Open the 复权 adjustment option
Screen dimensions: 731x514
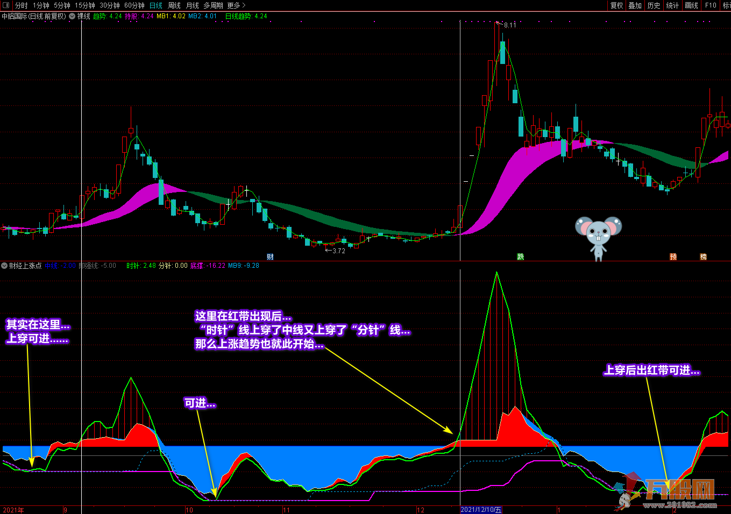tap(616, 5)
